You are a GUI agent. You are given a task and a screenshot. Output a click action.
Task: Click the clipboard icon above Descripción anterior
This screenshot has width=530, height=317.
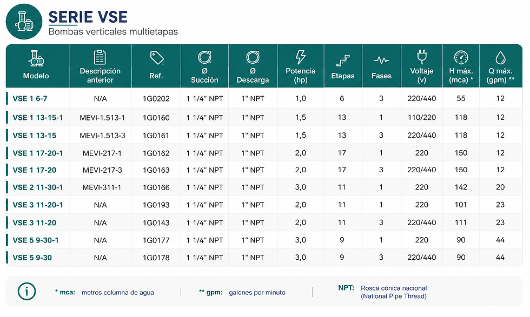(x=100, y=57)
